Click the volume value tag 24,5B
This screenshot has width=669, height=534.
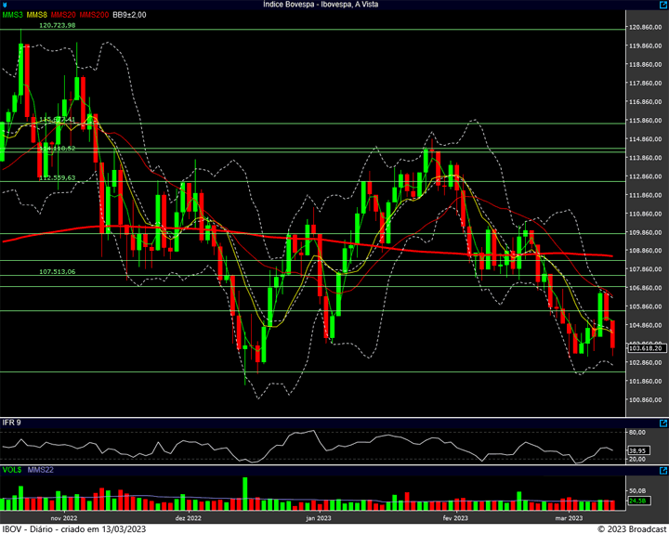point(638,501)
